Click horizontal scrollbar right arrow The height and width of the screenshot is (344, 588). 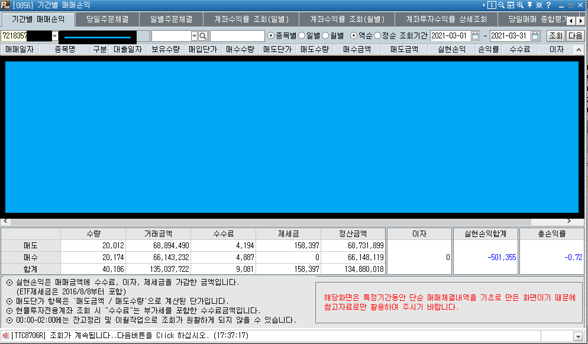pyautogui.click(x=569, y=221)
